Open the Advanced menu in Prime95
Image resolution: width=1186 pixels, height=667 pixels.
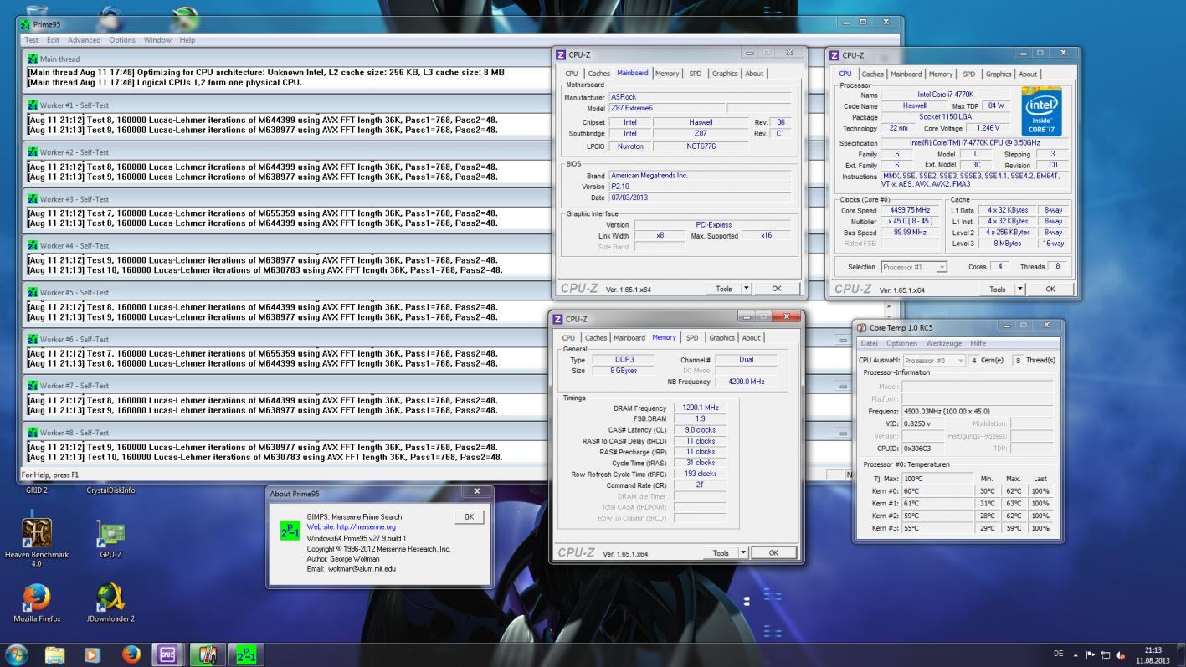85,40
